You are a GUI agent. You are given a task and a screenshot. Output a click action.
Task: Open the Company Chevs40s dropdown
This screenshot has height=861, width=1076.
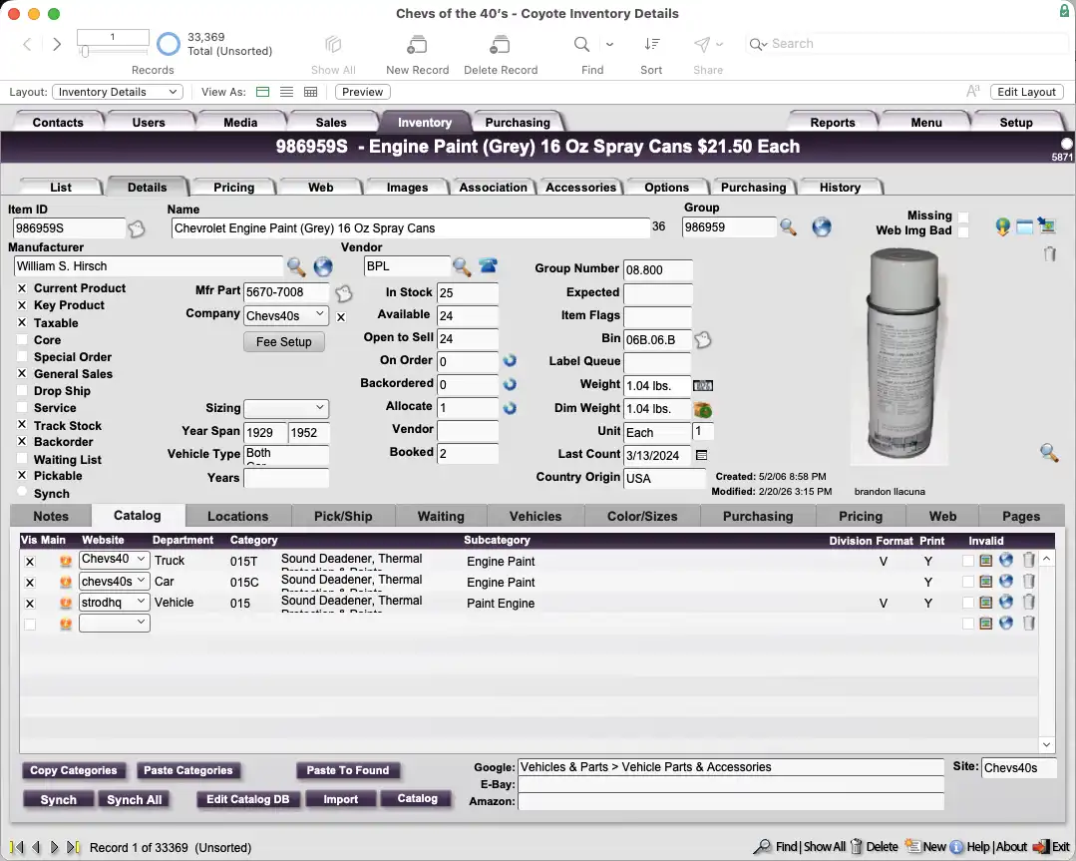point(285,315)
